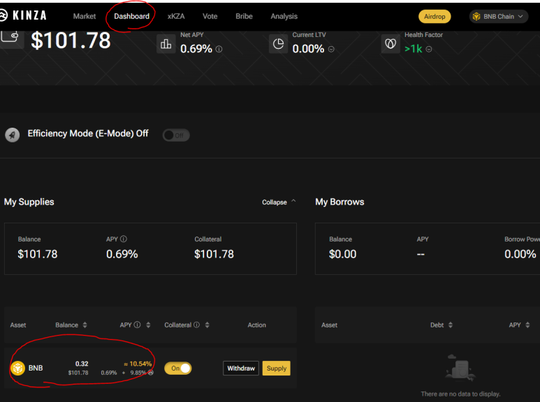Image resolution: width=540 pixels, height=402 pixels.
Task: Click the E-Mode rocket icon
Action: pyautogui.click(x=12, y=135)
